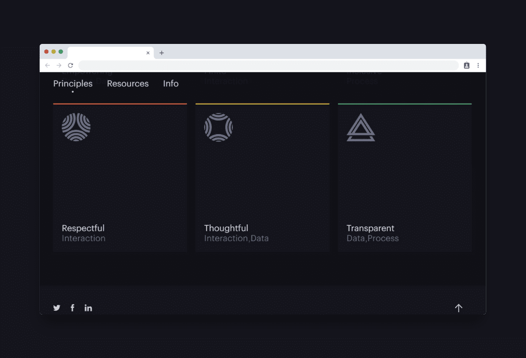
Task: Open the profile icon in the address bar
Action: pos(466,65)
